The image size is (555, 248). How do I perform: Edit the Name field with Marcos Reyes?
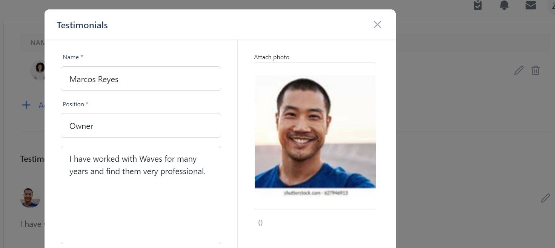tap(141, 78)
